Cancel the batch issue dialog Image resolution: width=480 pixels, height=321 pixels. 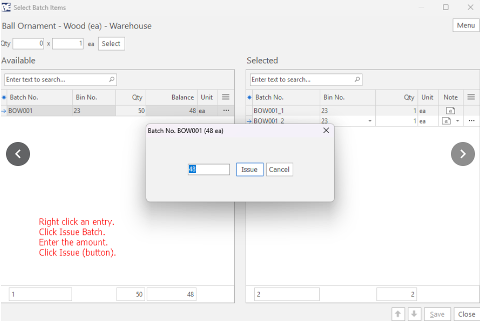[x=279, y=169]
